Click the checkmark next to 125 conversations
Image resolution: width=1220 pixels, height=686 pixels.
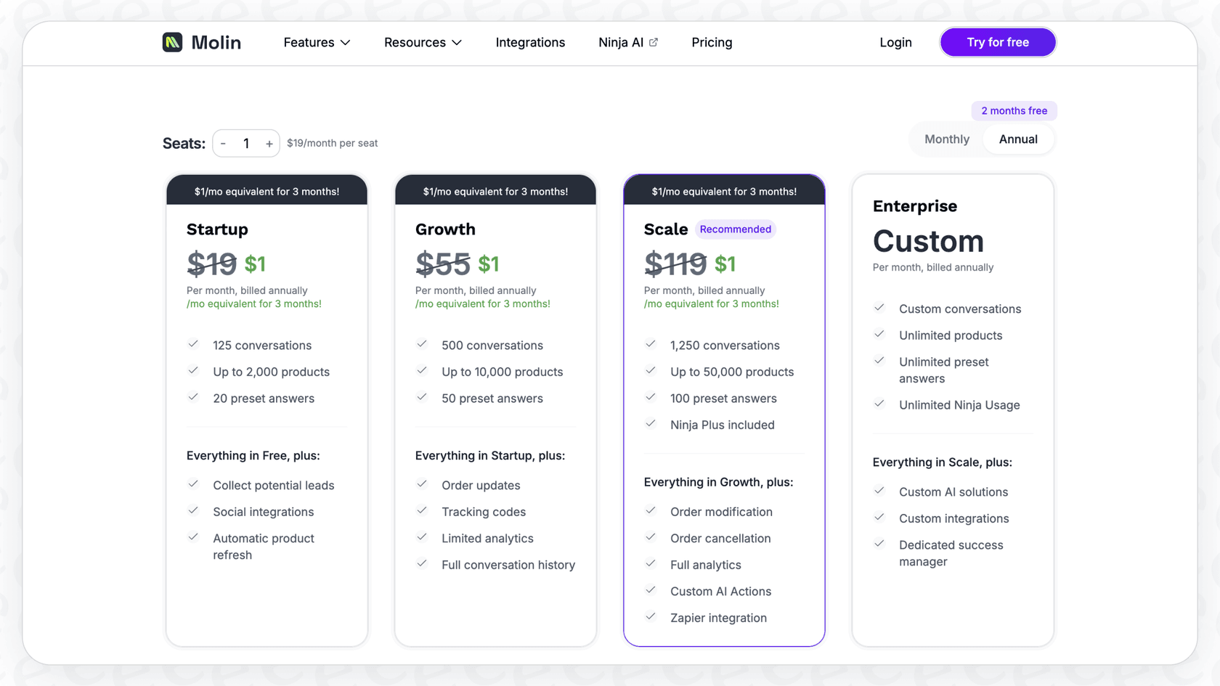tap(193, 344)
